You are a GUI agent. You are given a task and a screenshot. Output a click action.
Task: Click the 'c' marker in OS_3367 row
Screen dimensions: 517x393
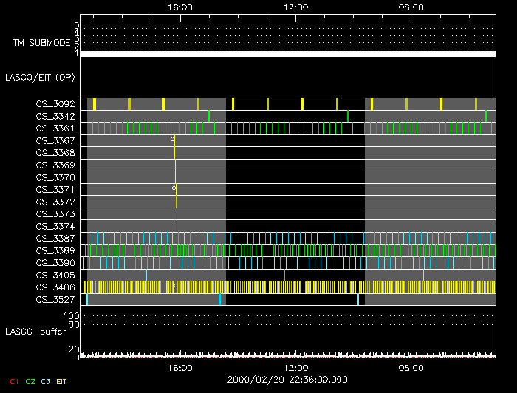coord(172,139)
